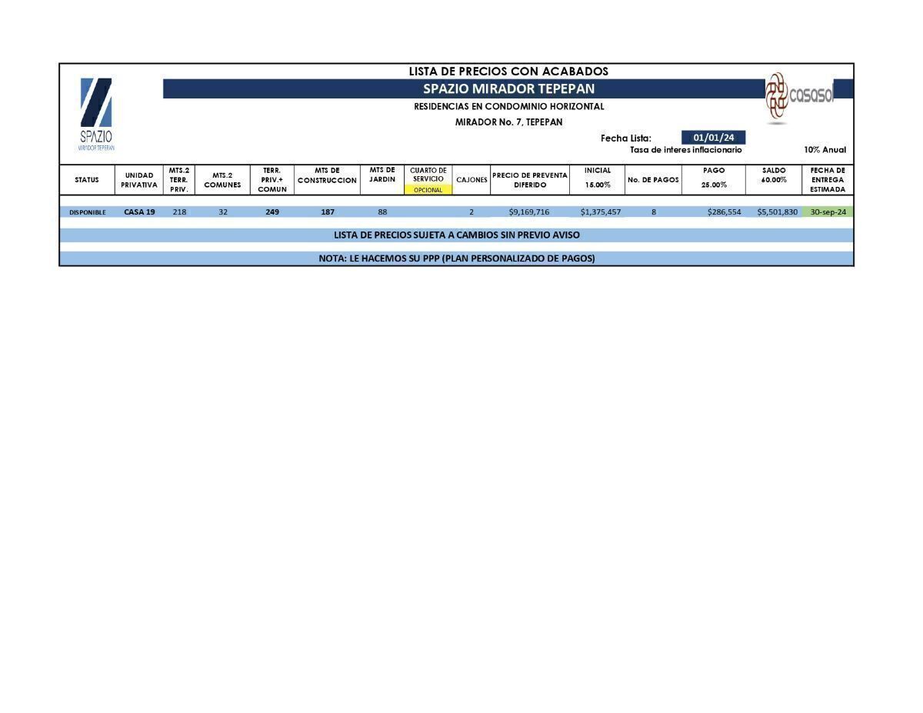Click the number of payments value 8

pos(654,212)
